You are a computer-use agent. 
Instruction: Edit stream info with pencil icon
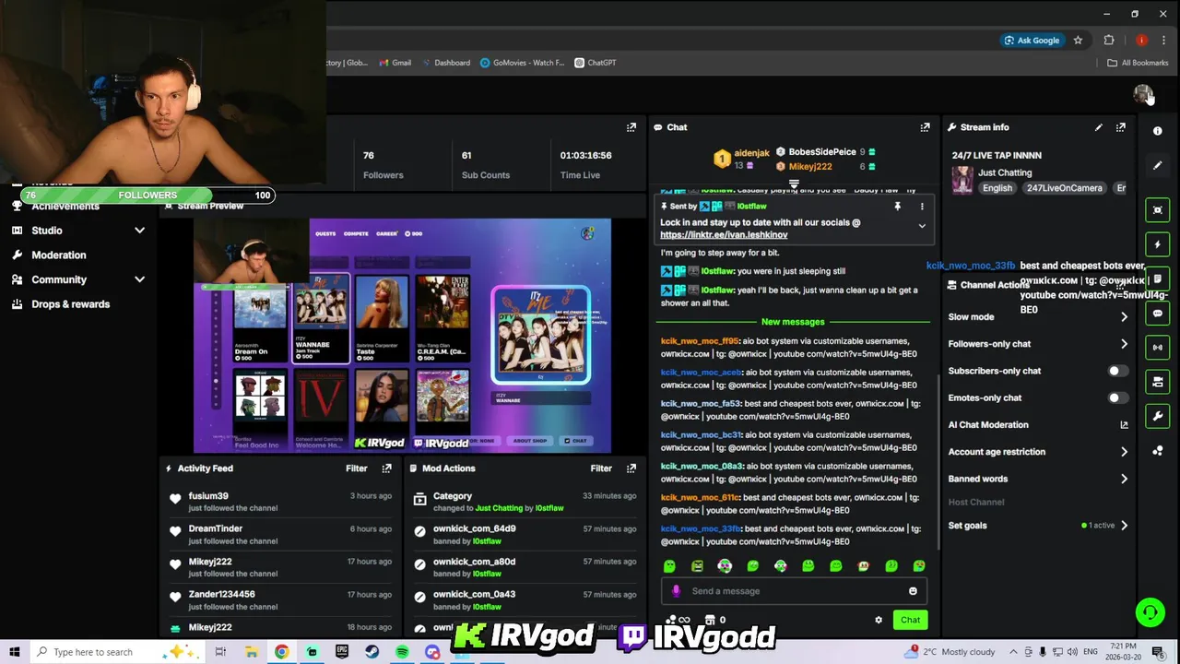pyautogui.click(x=1099, y=127)
